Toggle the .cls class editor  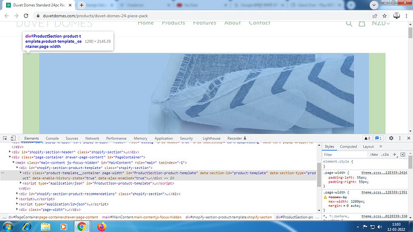pos(385,155)
